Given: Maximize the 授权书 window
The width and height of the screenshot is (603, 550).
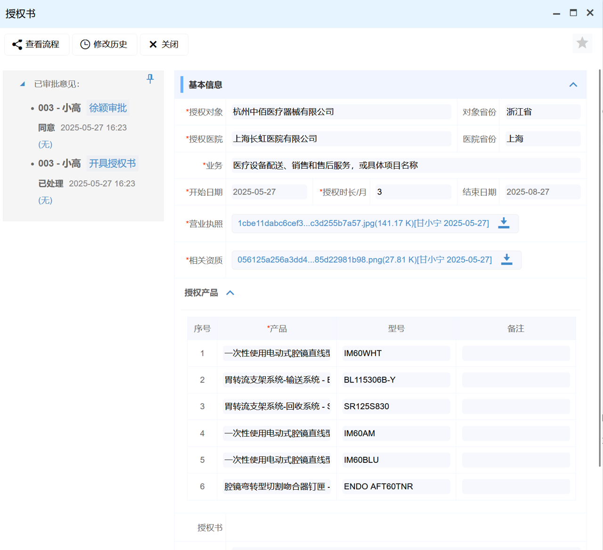Looking at the screenshot, I should [x=573, y=13].
